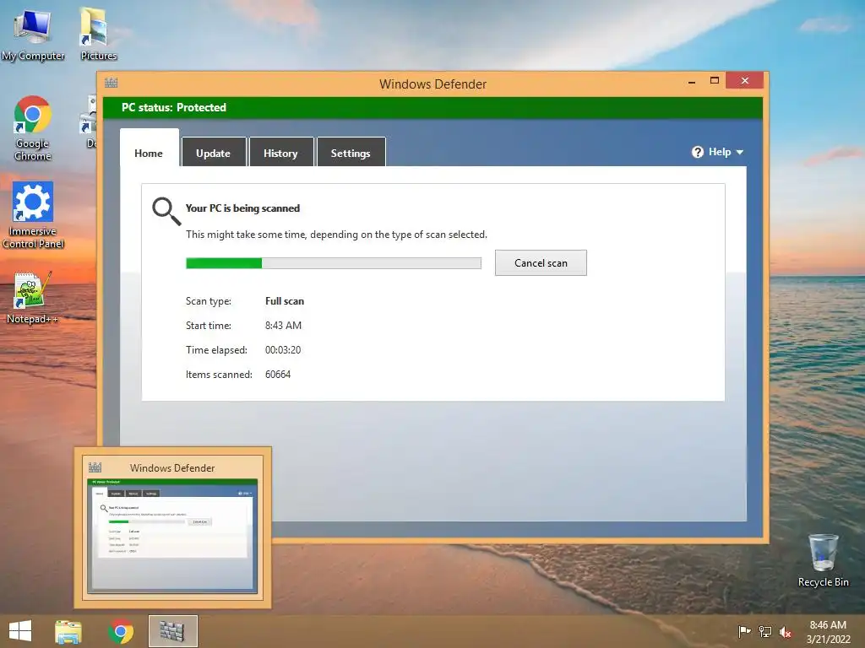This screenshot has height=648, width=865.
Task: Switch to the Update tab
Action: [214, 152]
